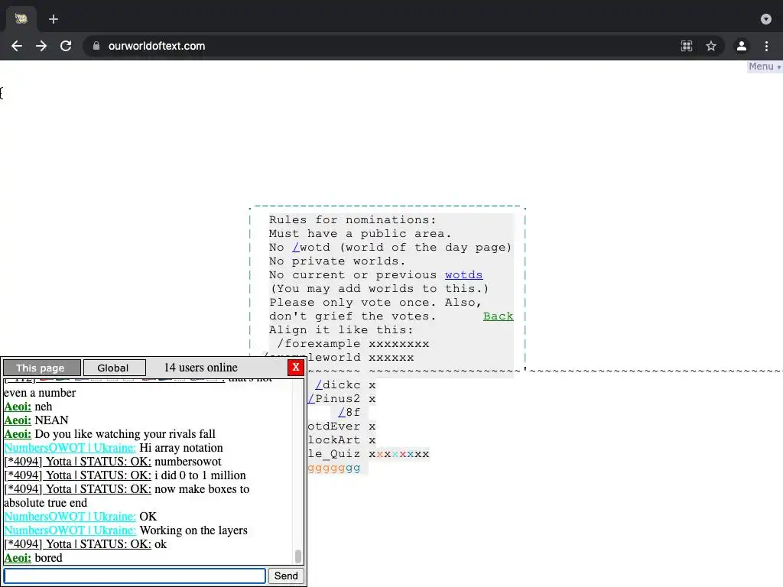Click Aeoi username beside 'bored'
The width and height of the screenshot is (783, 587).
coord(18,558)
